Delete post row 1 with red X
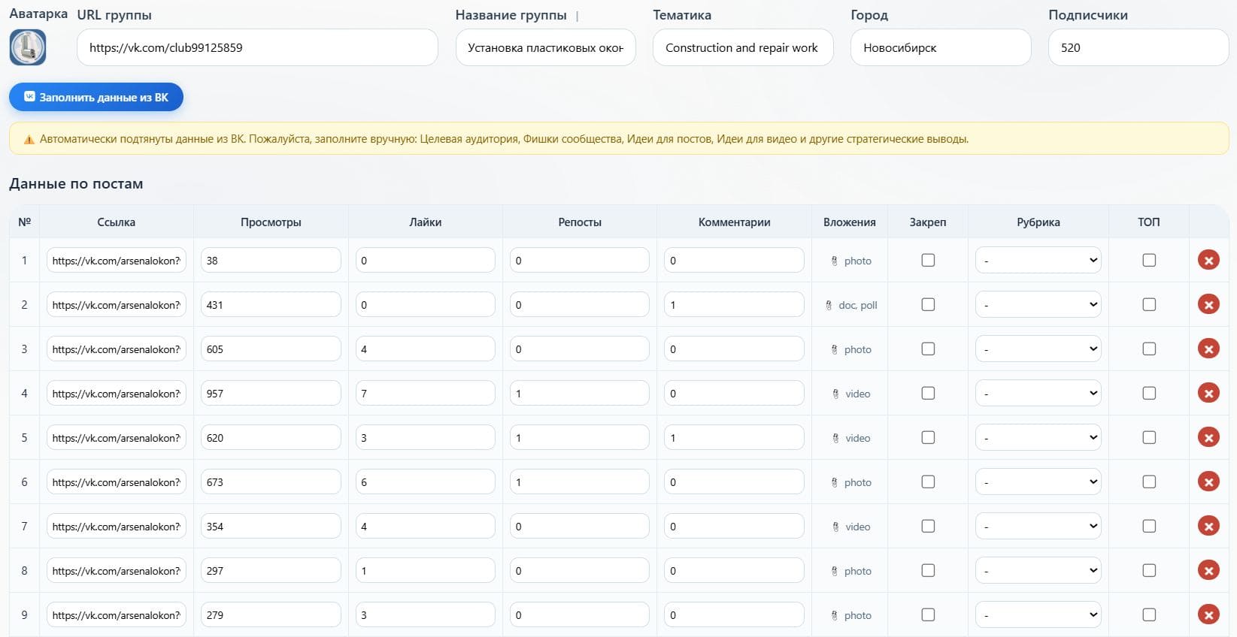 tap(1208, 261)
